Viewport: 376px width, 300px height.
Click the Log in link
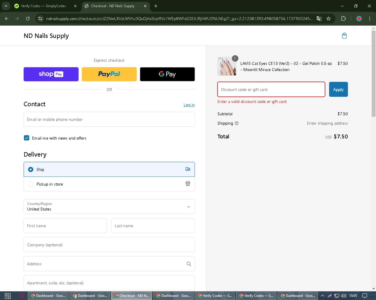pos(189,105)
